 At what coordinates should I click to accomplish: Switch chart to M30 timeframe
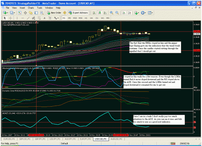pyautogui.click(x=80, y=18)
